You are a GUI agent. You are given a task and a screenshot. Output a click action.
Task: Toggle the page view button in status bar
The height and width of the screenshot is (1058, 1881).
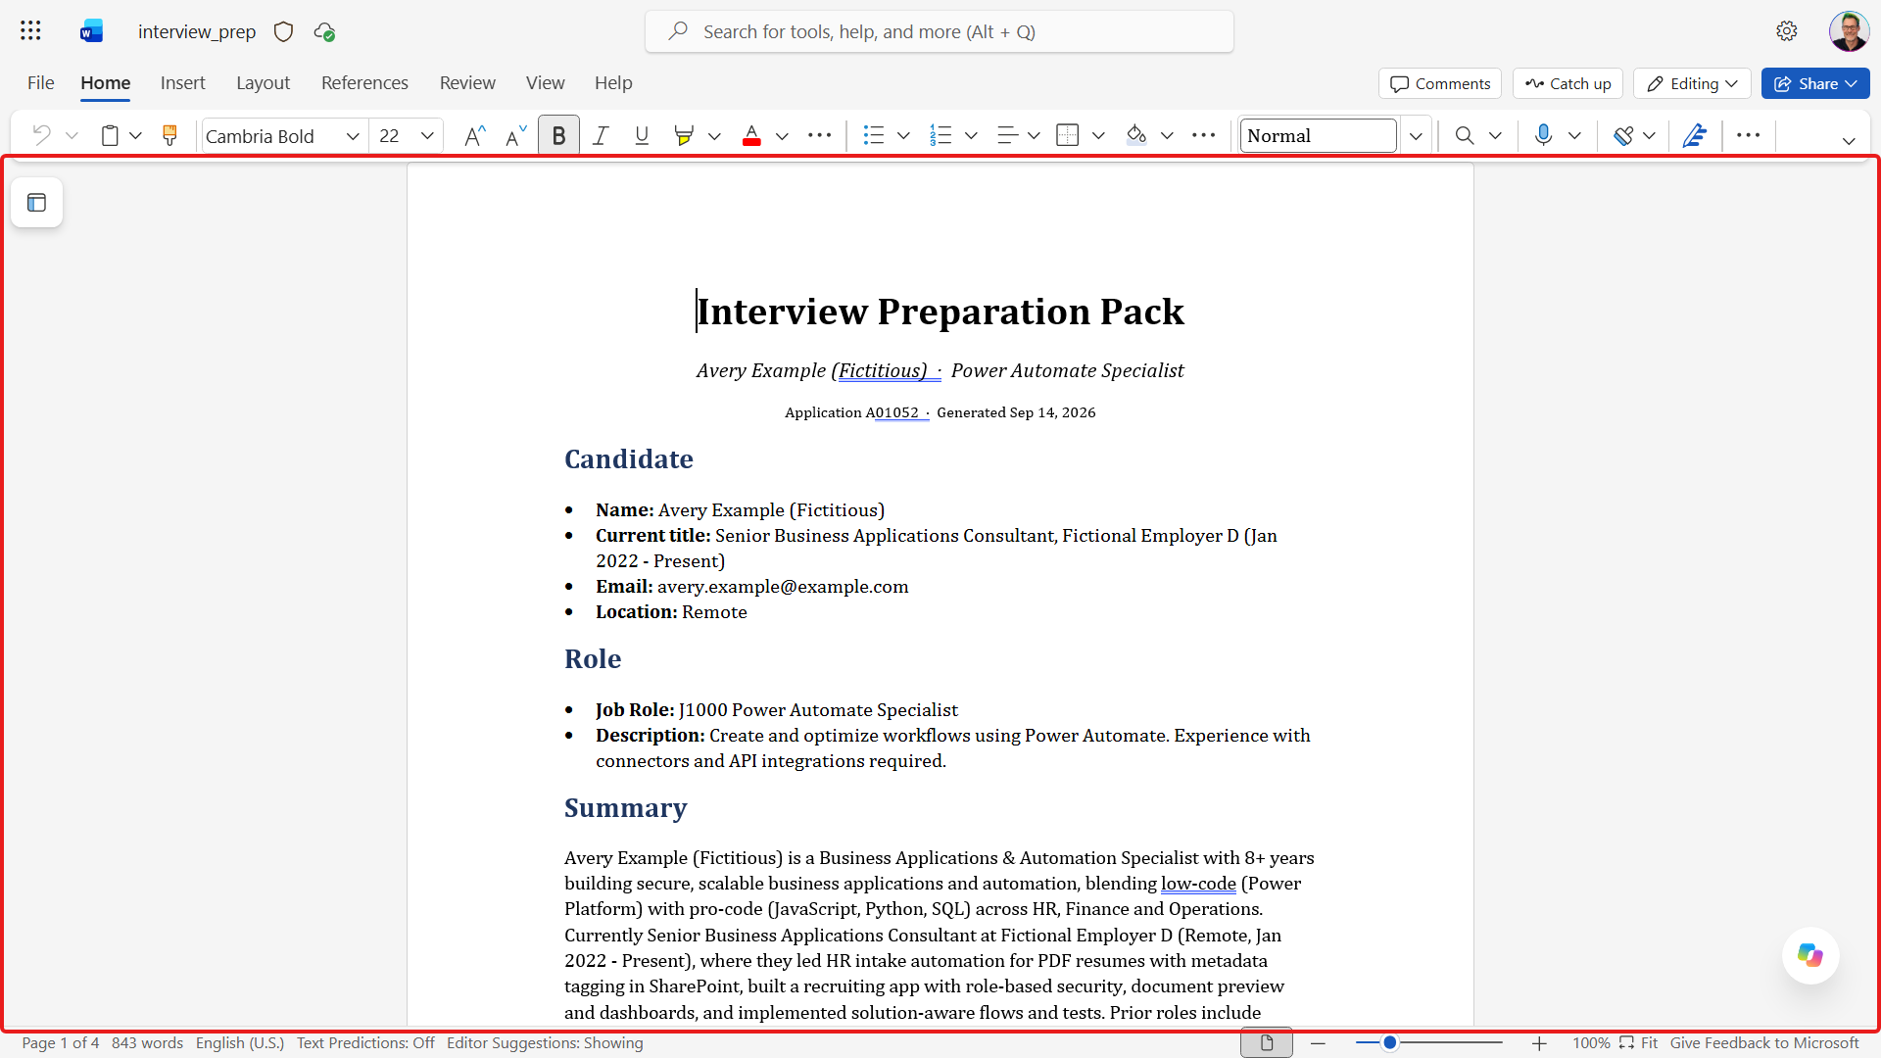pos(1267,1043)
